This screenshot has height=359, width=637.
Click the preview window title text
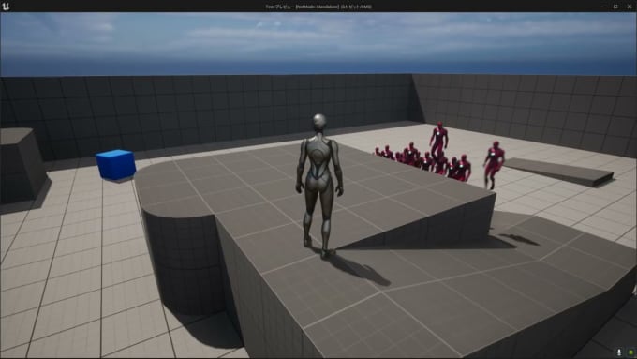click(318, 7)
